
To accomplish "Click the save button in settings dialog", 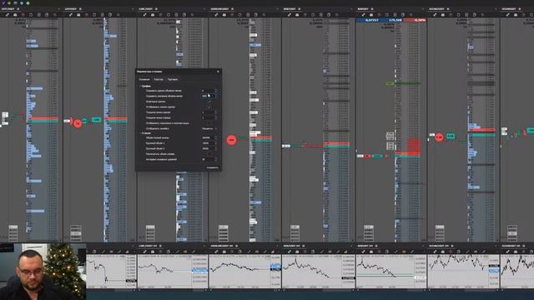I will [x=213, y=167].
